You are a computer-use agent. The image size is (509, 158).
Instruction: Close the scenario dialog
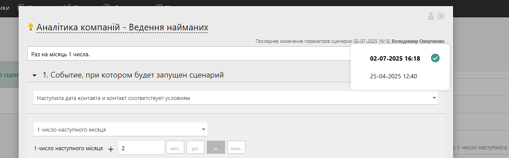click(441, 16)
